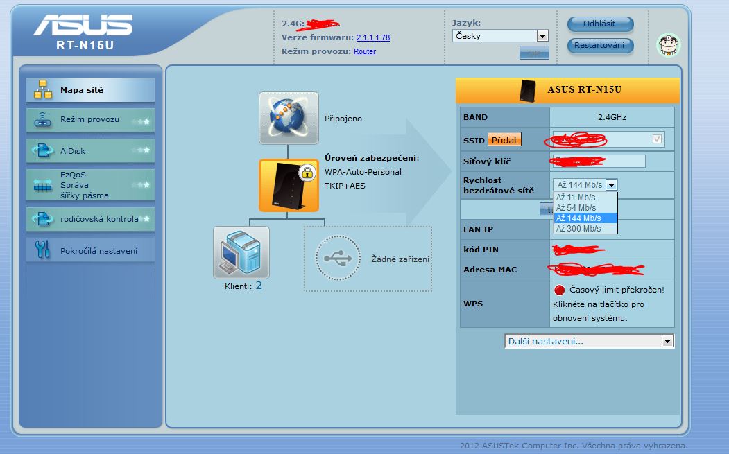The width and height of the screenshot is (729, 454).
Task: Click the Žádné zařízení label
Action: 400,259
